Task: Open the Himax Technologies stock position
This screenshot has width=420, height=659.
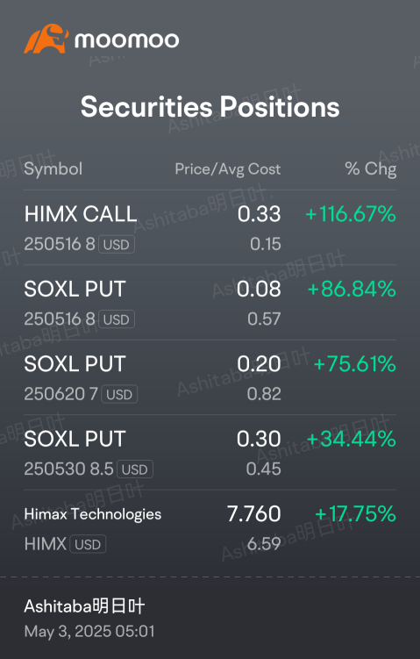Action: [x=210, y=527]
